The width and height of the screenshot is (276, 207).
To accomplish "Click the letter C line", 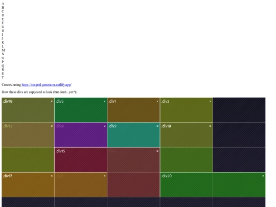I will (3, 11).
